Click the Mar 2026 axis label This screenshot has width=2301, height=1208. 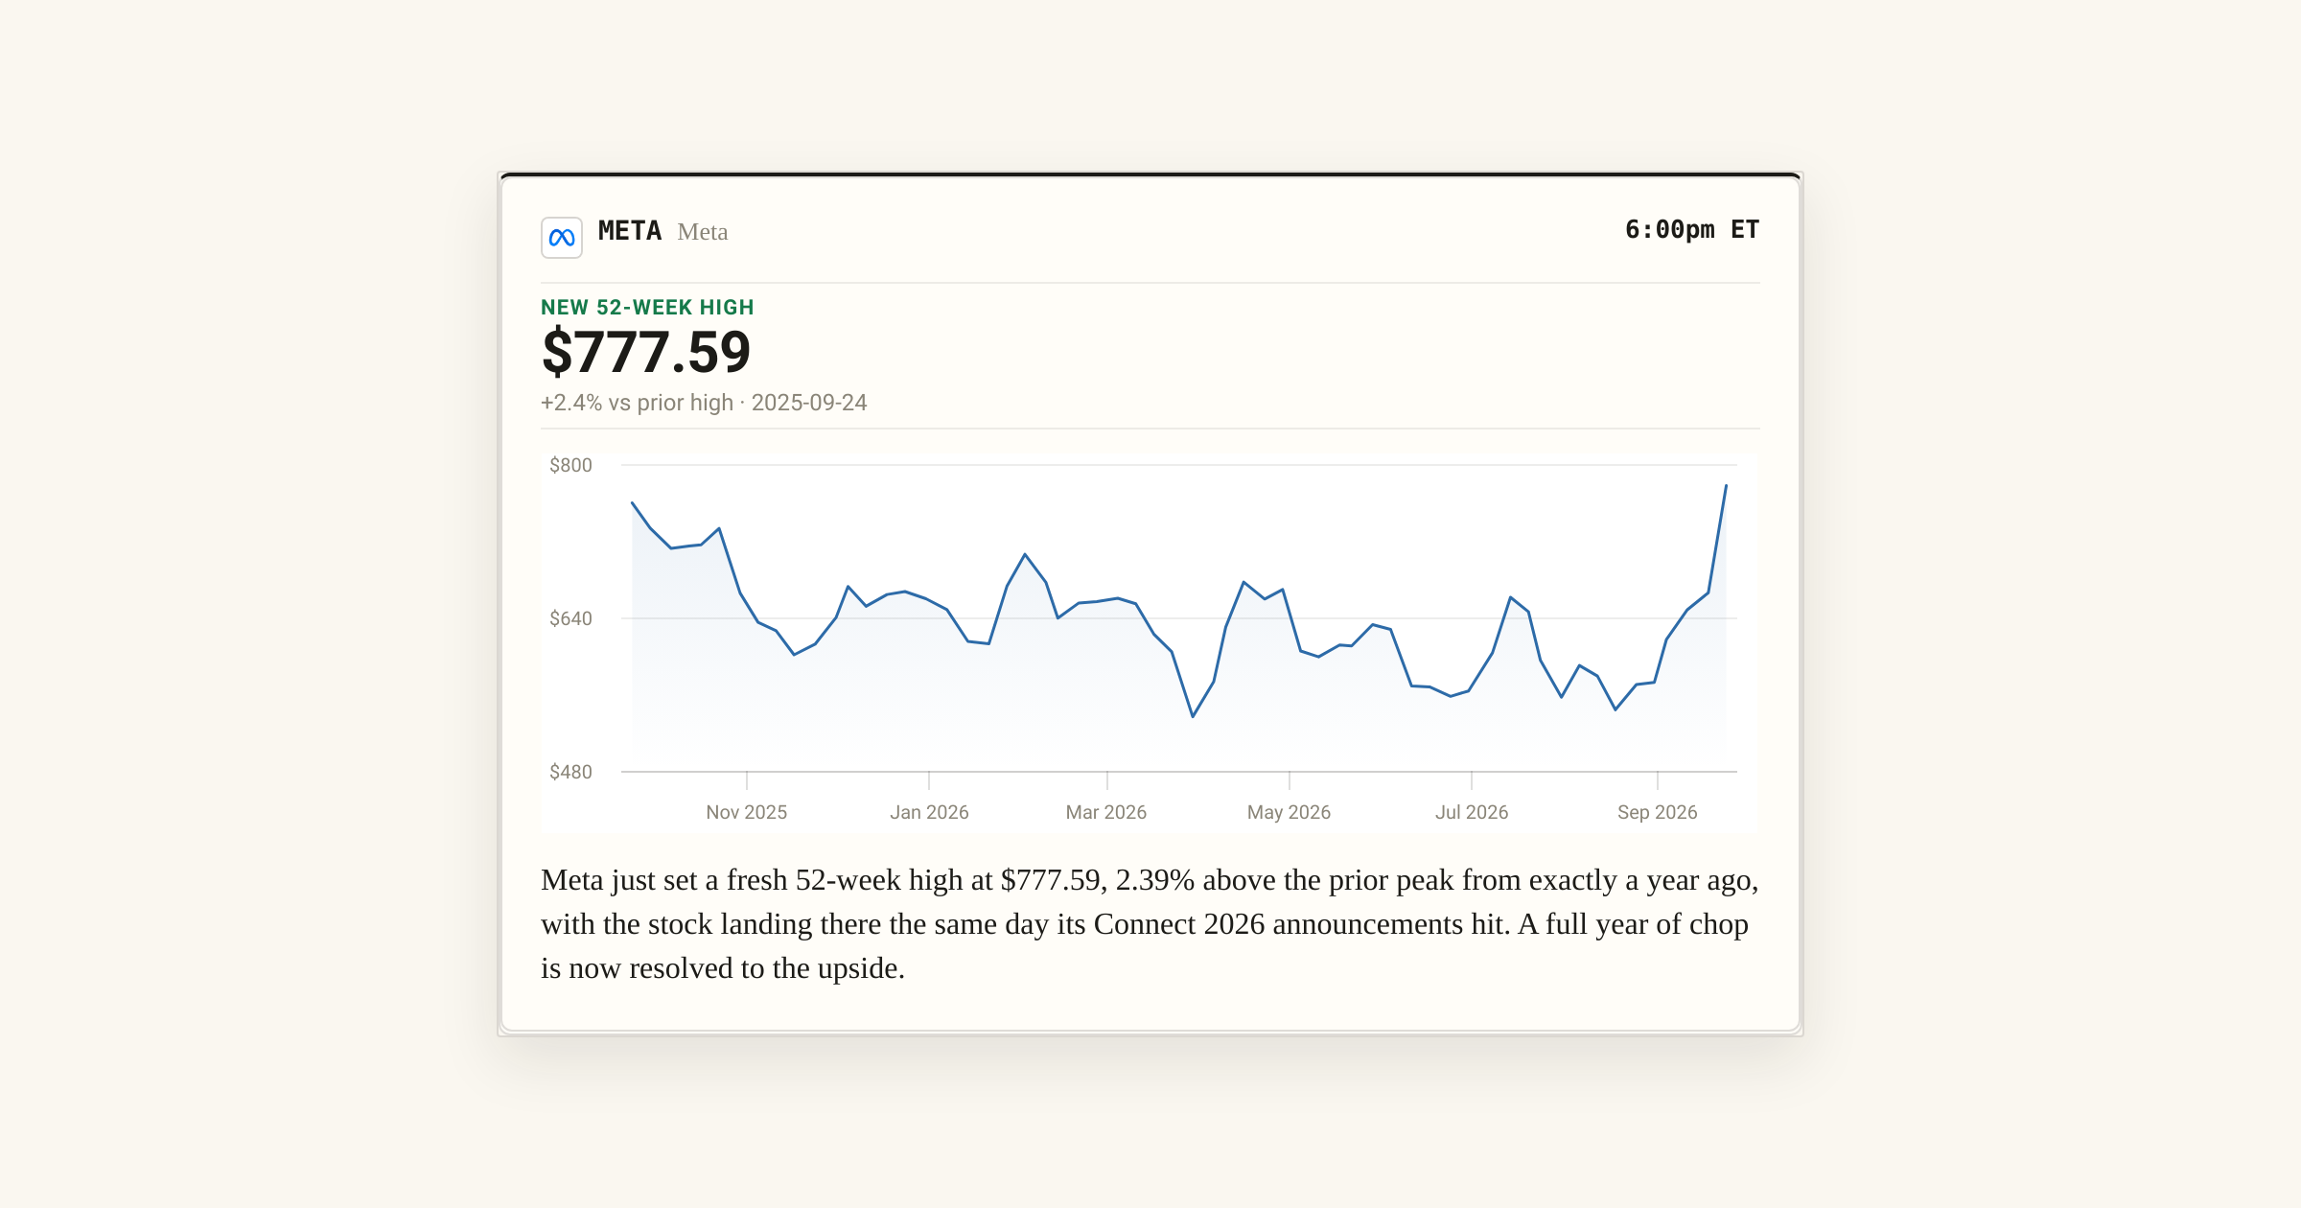coord(1106,812)
